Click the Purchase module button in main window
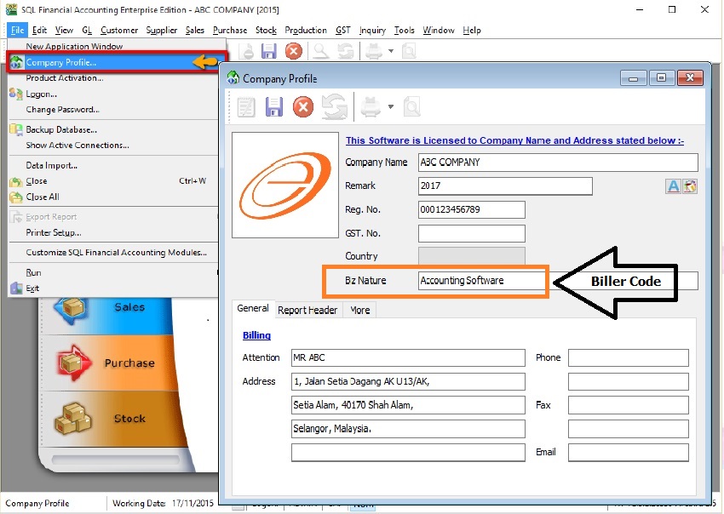Image resolution: width=724 pixels, height=514 pixels. (x=111, y=363)
